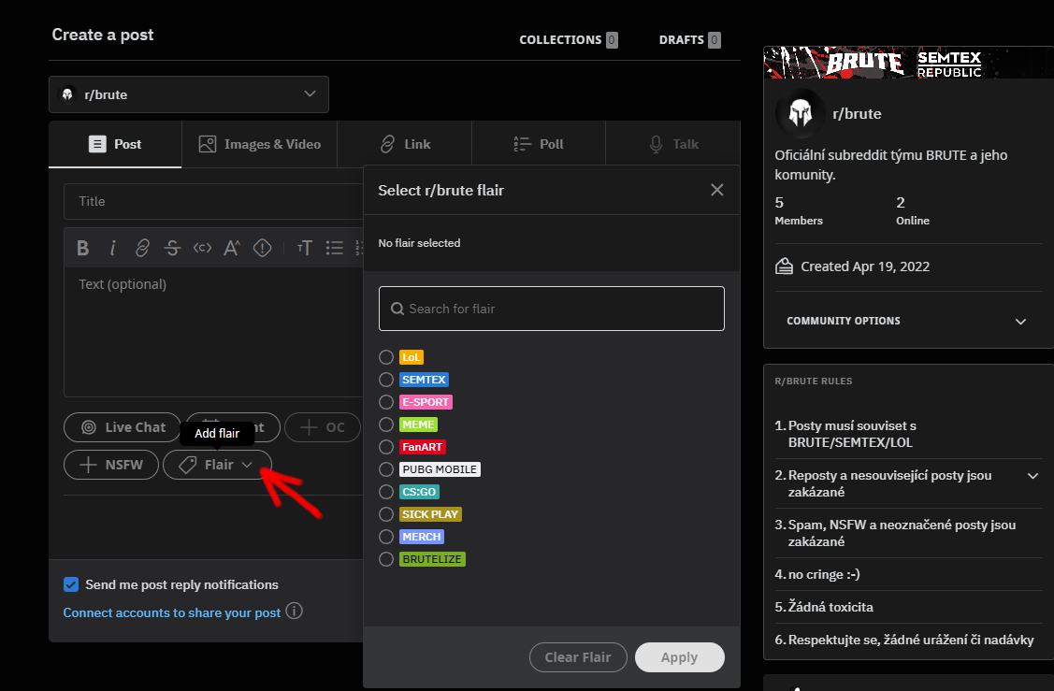Viewport: 1054px width, 691px height.
Task: Click the MEME green flair tag
Action: coord(419,425)
